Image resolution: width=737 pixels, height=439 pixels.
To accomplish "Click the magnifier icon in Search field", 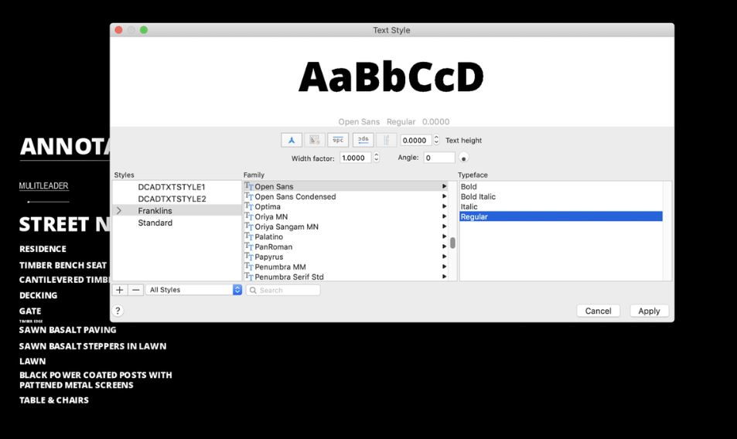I will click(x=253, y=290).
